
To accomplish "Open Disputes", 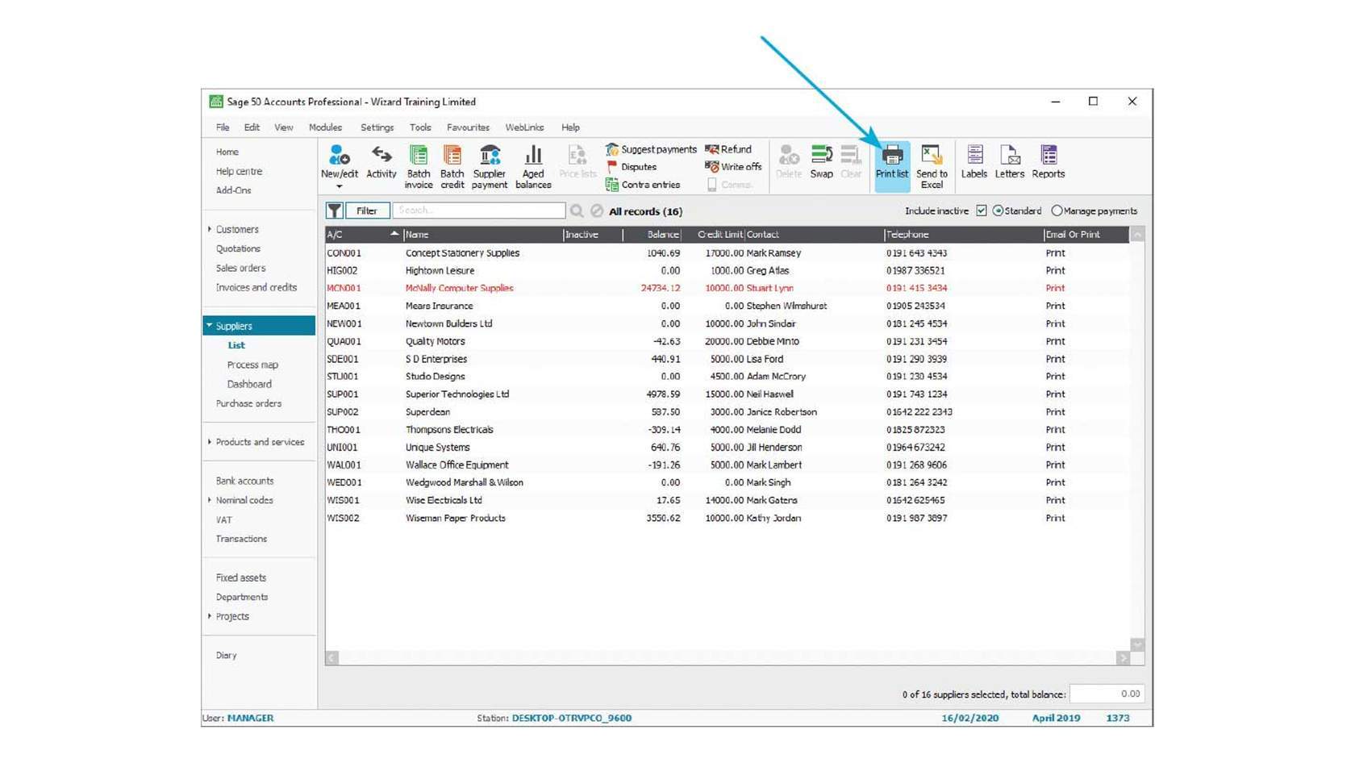I will (x=632, y=167).
